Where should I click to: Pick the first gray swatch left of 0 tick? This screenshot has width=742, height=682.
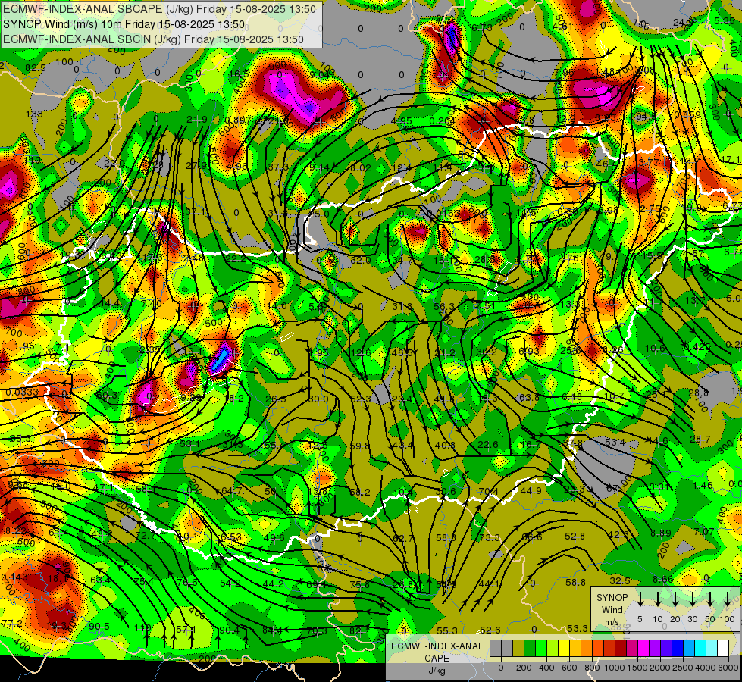496,648
